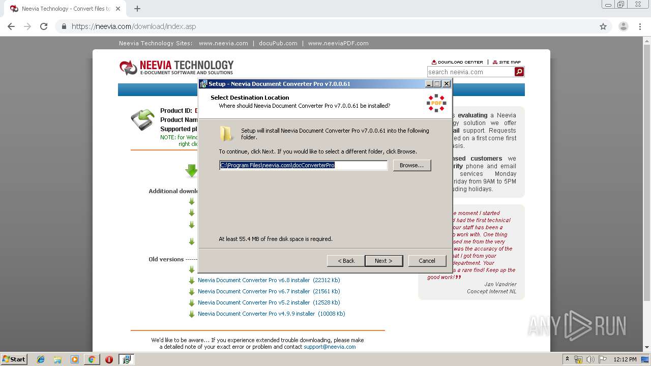Click the red search magnifier button
Image resolution: width=651 pixels, height=366 pixels.
pyautogui.click(x=519, y=72)
